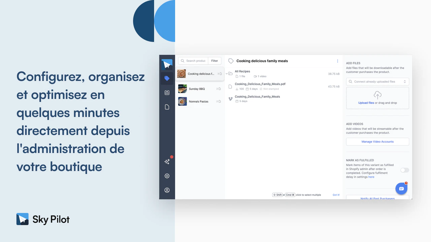Click the Filter button
Screen dimensions: 431x242
point(214,61)
